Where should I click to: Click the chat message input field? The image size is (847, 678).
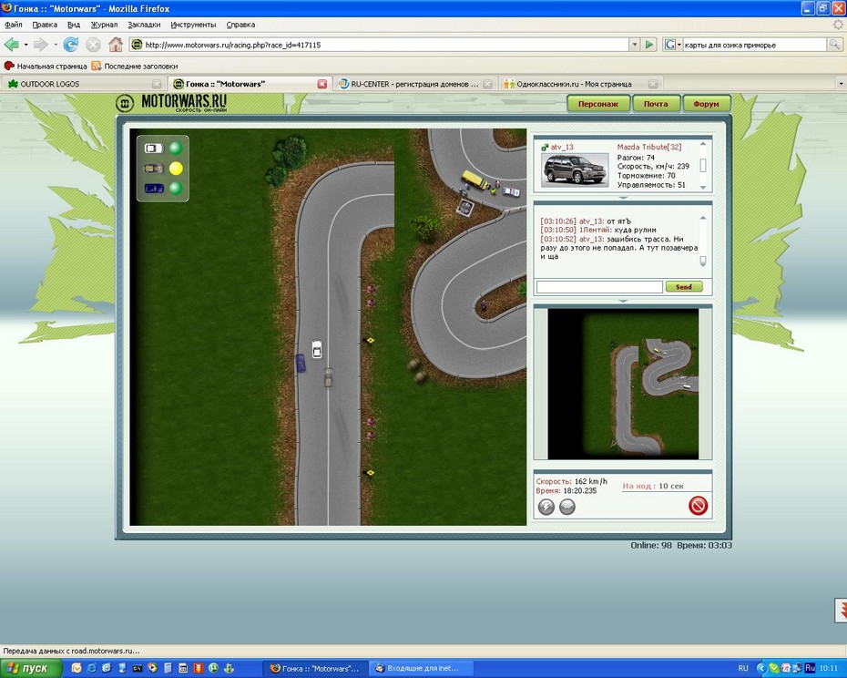tap(599, 286)
